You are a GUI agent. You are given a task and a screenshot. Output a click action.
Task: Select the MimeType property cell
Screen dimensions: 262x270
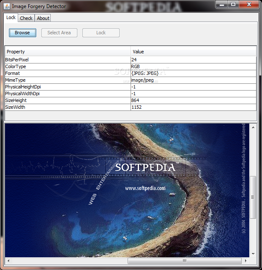[x=68, y=80]
